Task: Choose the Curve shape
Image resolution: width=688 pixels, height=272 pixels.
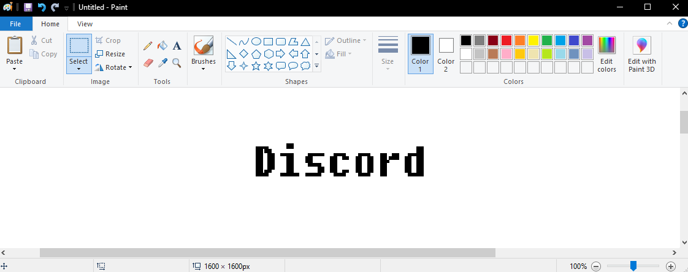Action: (244, 42)
